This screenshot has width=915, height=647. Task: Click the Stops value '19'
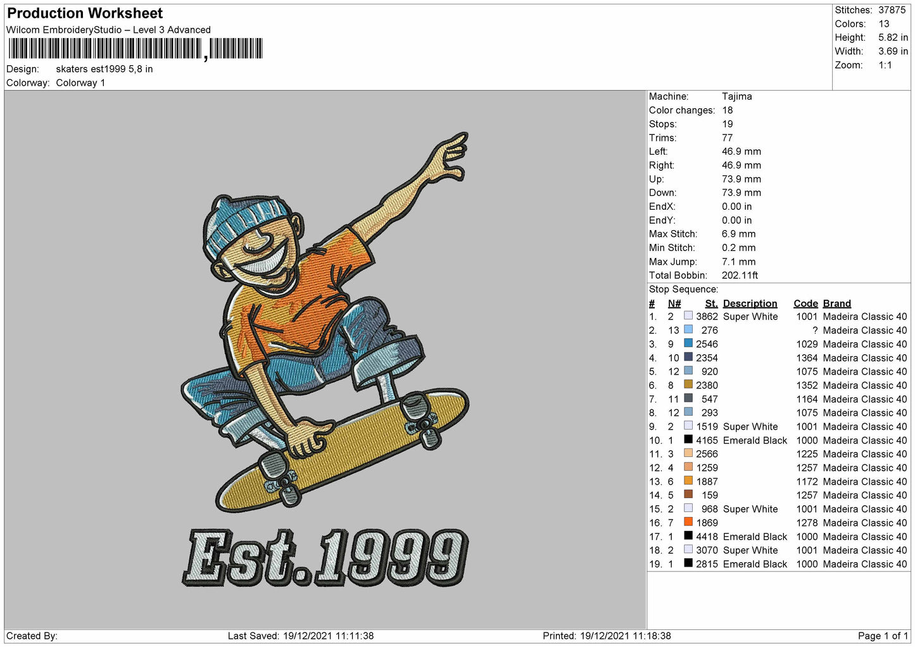(728, 124)
